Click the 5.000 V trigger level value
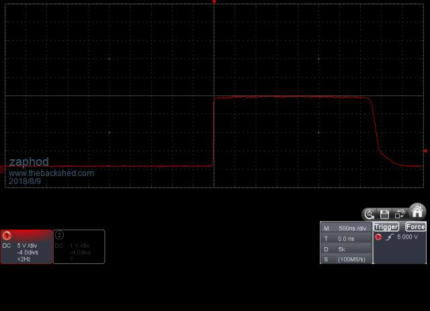Image resolution: width=430 pixels, height=311 pixels. (407, 237)
